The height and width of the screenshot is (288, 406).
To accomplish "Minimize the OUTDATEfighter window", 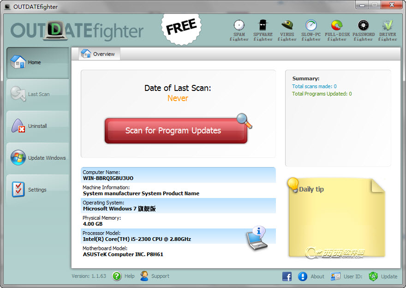I will [x=362, y=5].
